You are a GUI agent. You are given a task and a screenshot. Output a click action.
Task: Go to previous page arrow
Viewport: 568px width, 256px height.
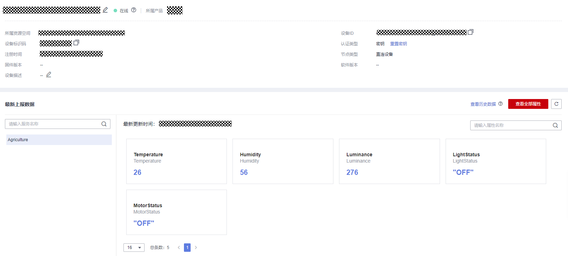[x=179, y=248]
